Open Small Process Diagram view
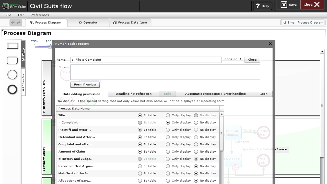The image size is (327, 184). (303, 22)
